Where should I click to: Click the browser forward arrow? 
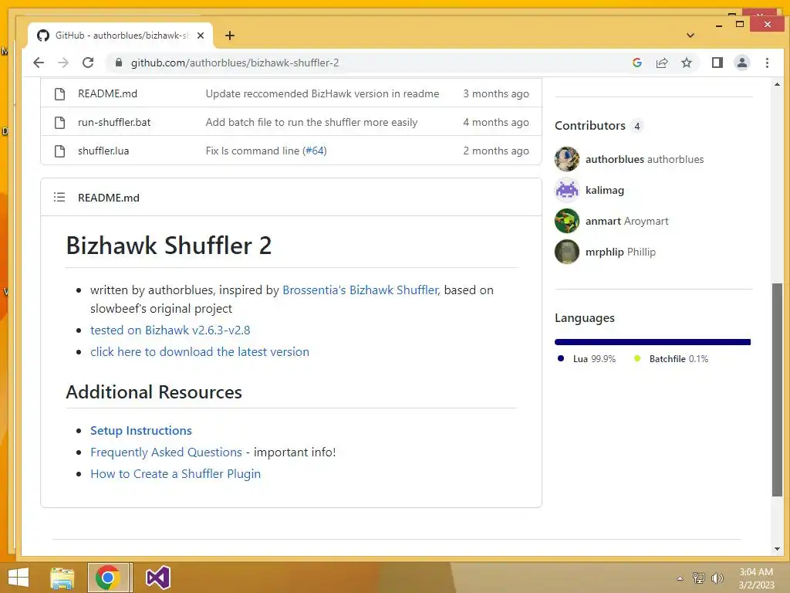63,63
